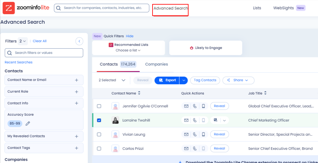Click the Chief Marketing Officer job title
Viewport: 318px width, 163px height.
tap(269, 120)
